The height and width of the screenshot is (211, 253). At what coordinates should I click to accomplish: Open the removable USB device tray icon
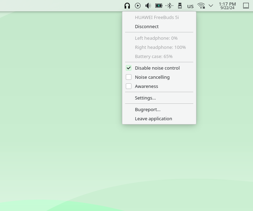tap(180, 6)
